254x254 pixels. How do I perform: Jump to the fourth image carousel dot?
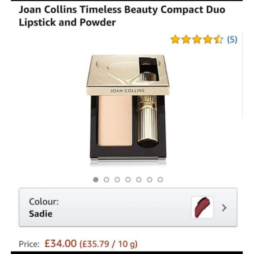(x=128, y=179)
